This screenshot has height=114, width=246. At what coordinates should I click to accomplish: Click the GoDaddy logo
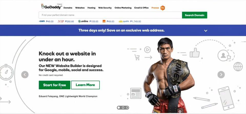52,6
